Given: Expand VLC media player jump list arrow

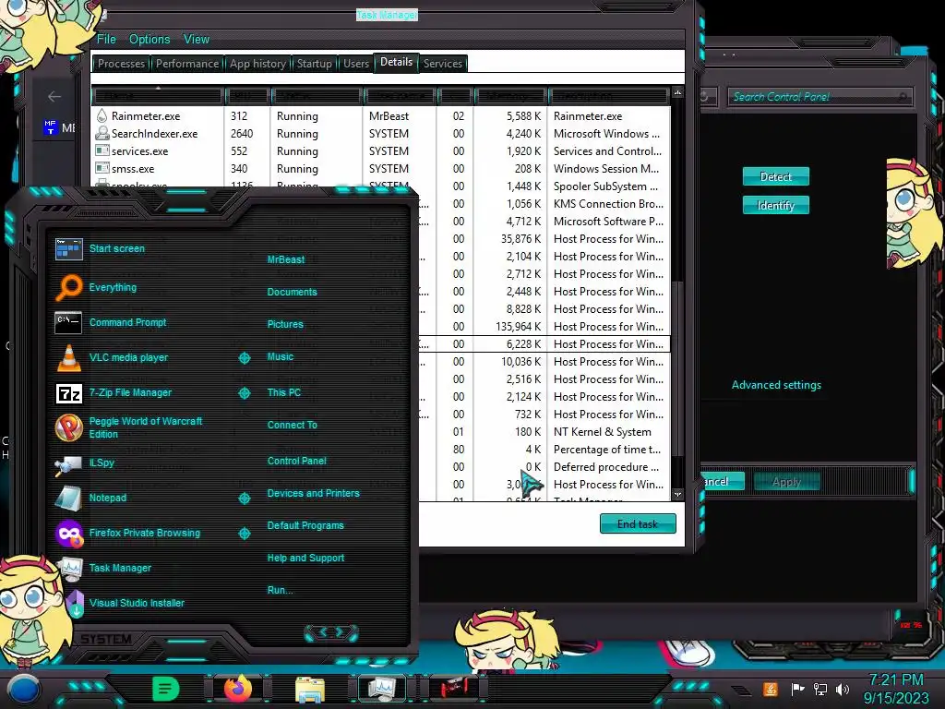Looking at the screenshot, I should (244, 358).
